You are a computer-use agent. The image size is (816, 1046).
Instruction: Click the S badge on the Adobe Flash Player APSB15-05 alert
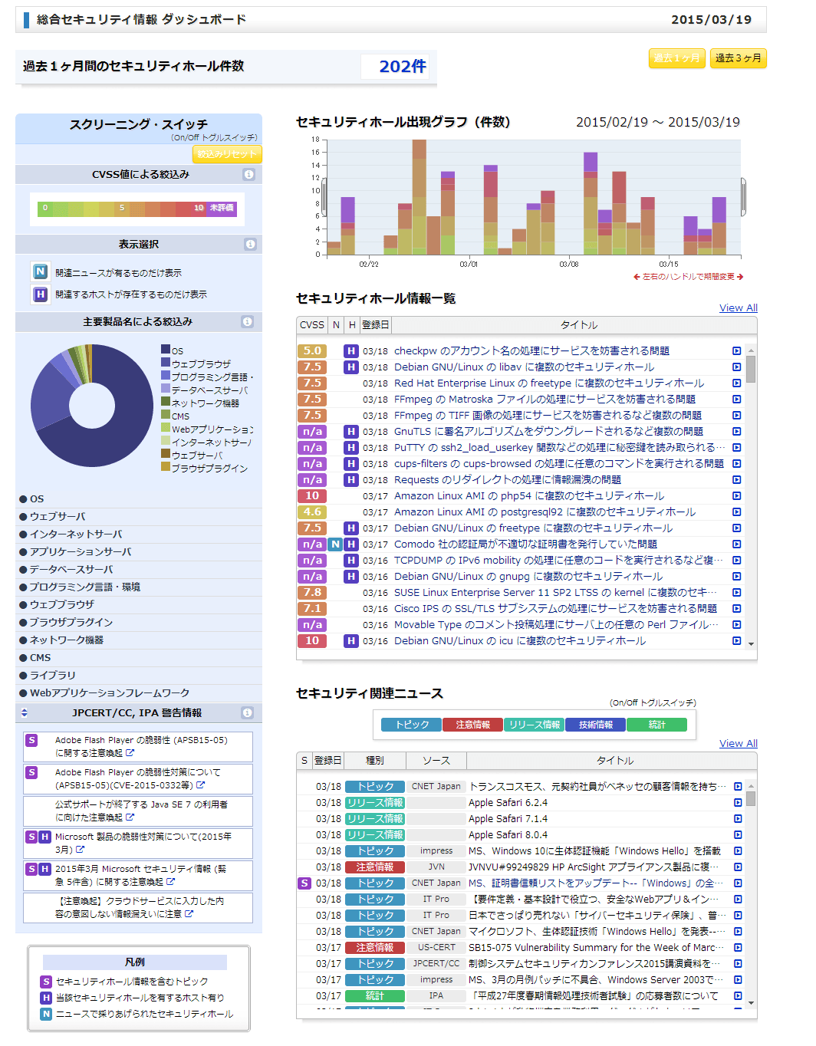(x=31, y=741)
